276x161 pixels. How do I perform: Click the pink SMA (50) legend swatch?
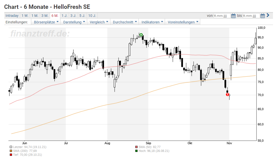point(136,147)
